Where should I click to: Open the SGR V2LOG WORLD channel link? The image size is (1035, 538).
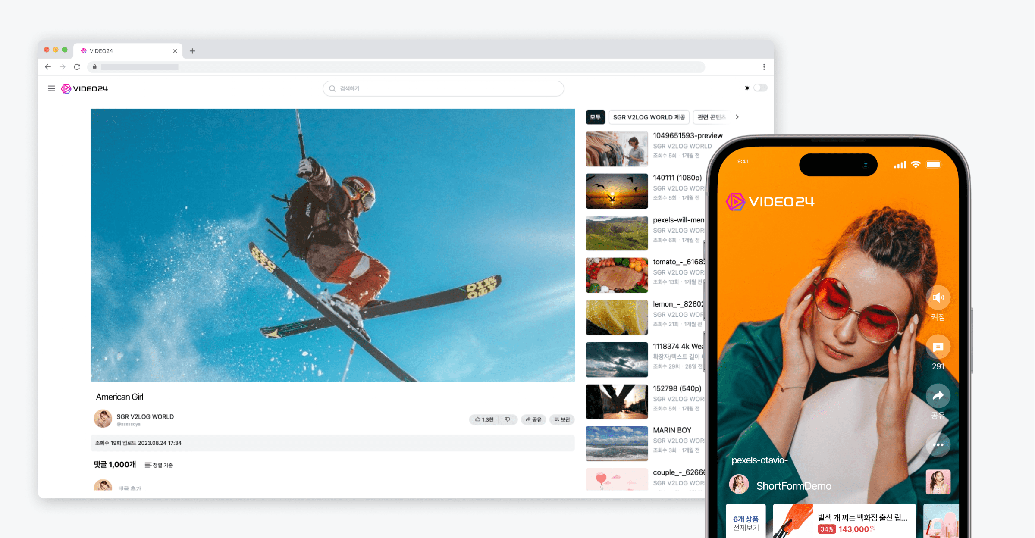coord(145,416)
